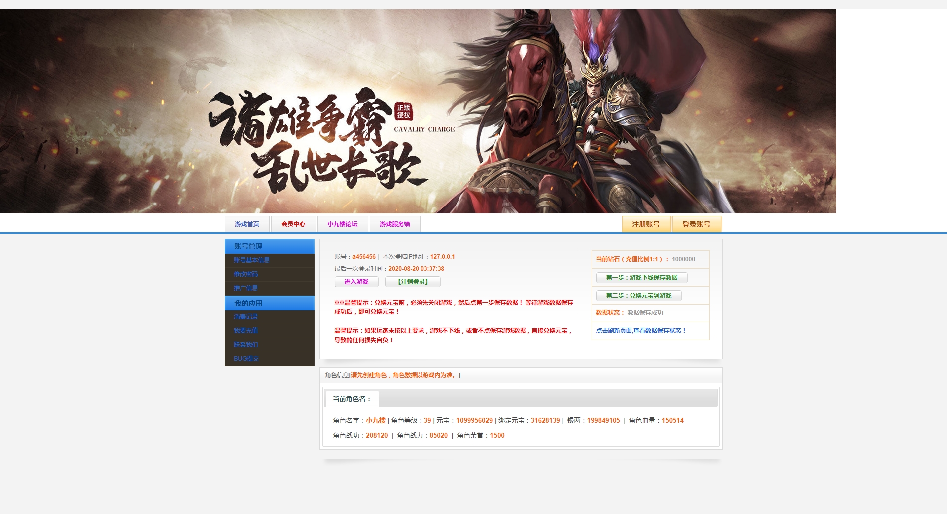Click 绑定元宝 value 31628139
The width and height of the screenshot is (947, 514).
[545, 421]
